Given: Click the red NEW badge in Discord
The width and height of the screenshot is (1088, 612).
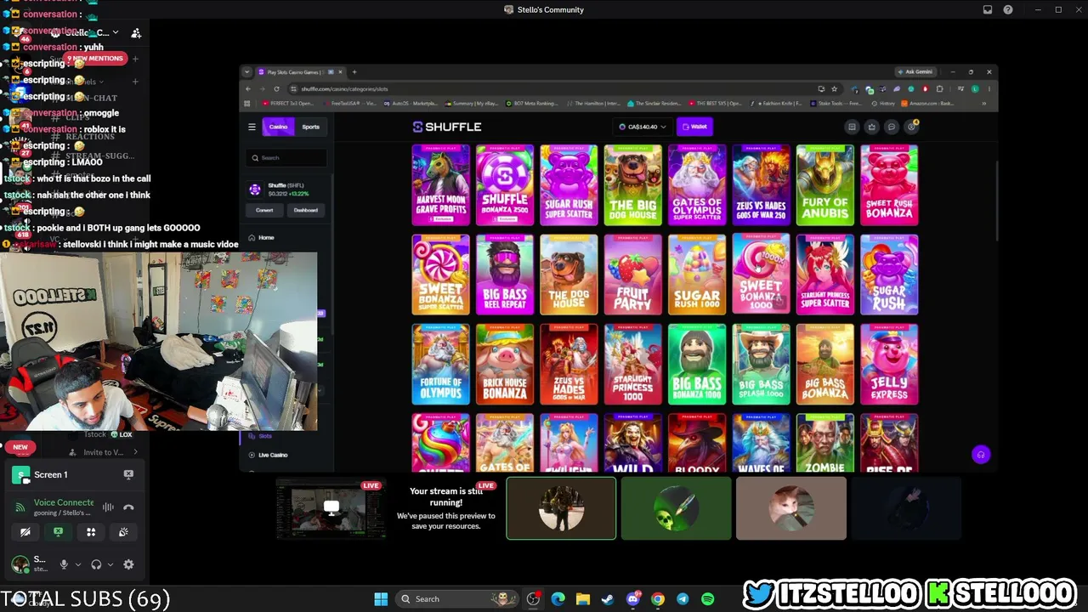Looking at the screenshot, I should [20, 446].
